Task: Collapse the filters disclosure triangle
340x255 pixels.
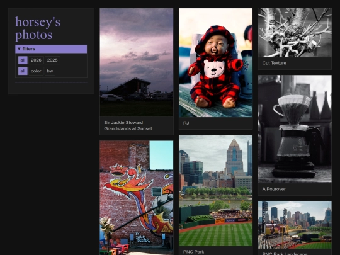Action: pos(19,49)
